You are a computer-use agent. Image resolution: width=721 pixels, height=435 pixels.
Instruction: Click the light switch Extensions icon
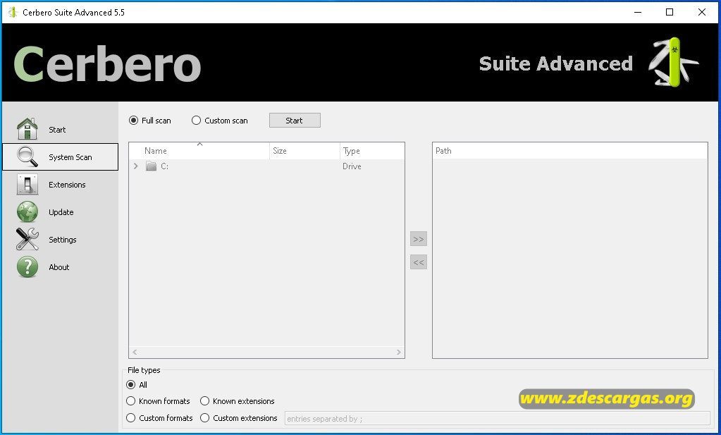(27, 184)
